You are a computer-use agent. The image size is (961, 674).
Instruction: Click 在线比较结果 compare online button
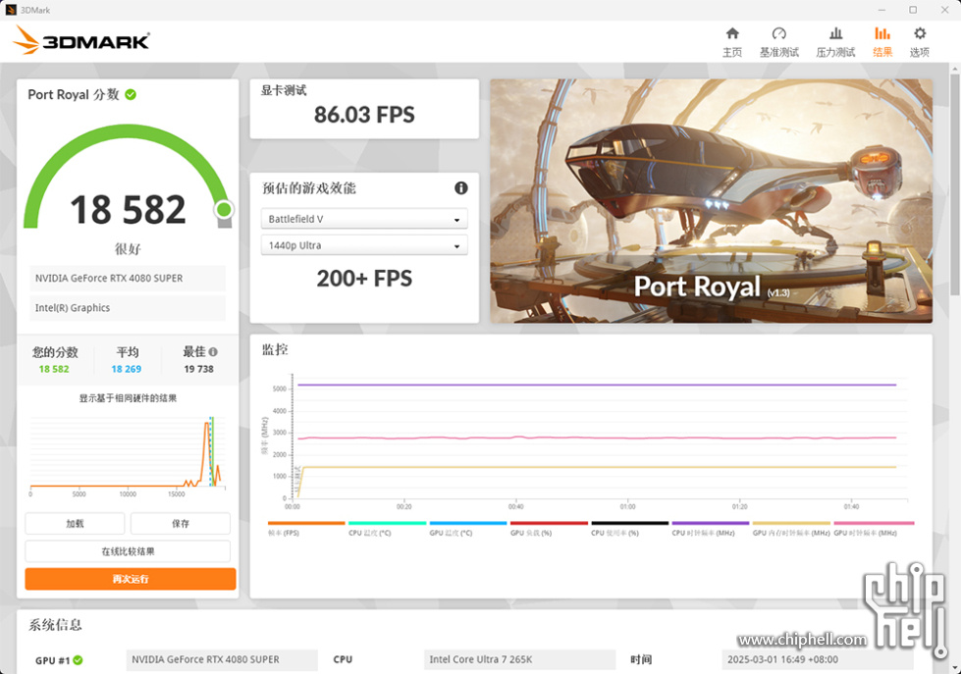(128, 550)
